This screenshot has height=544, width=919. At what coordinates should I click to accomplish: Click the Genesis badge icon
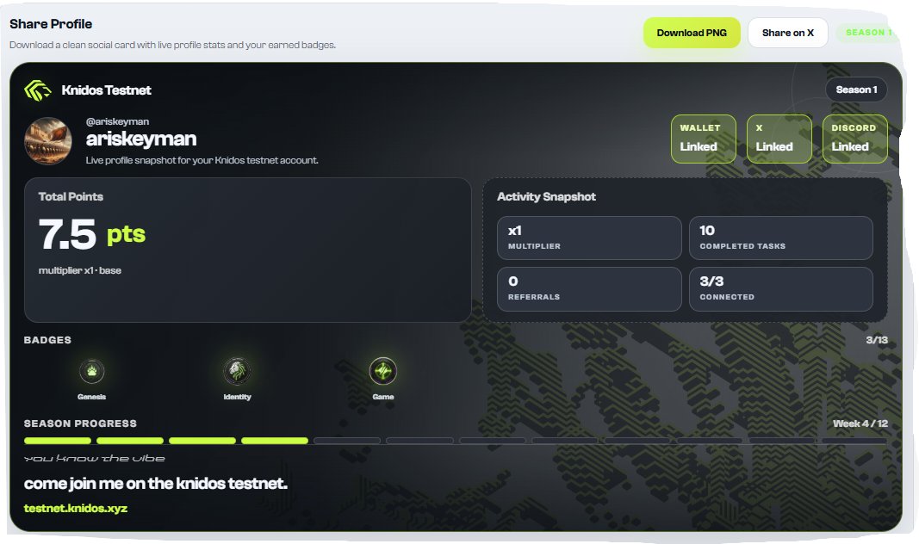coord(92,371)
